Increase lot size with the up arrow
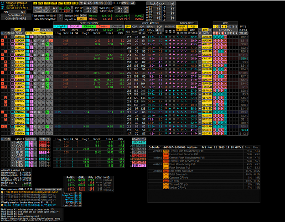Image resolution: width=285 pixels, height=222 pixels. click(85, 16)
